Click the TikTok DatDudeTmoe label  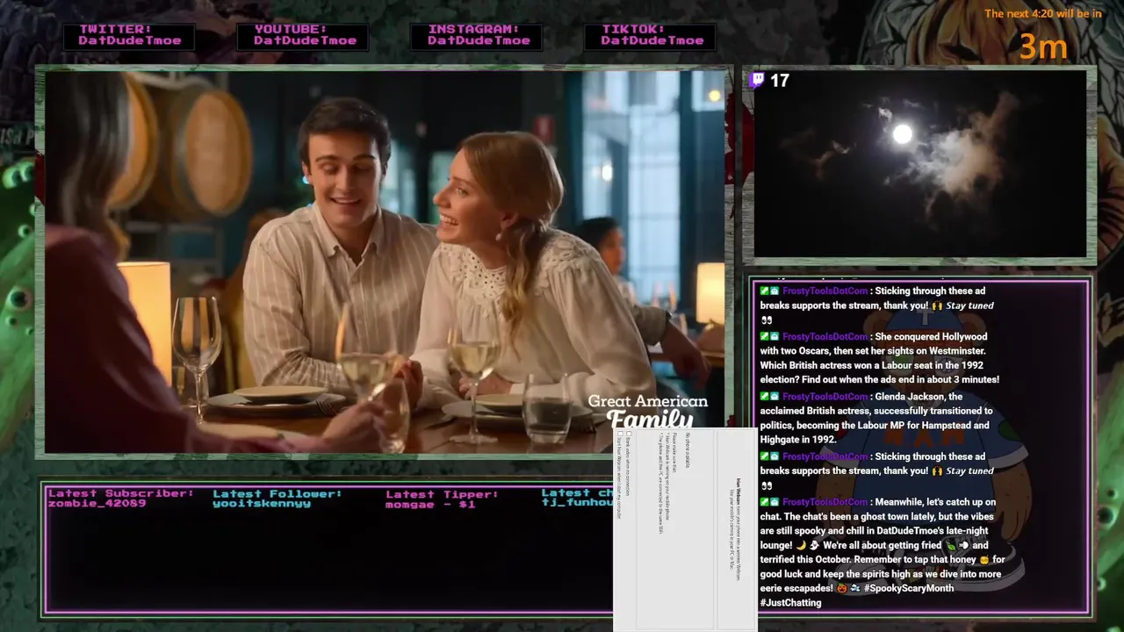click(x=651, y=35)
